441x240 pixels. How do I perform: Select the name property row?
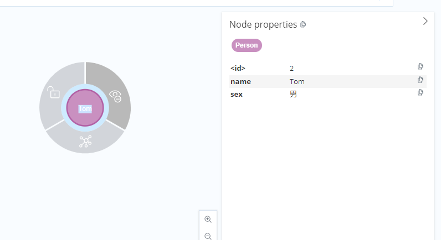click(x=328, y=81)
